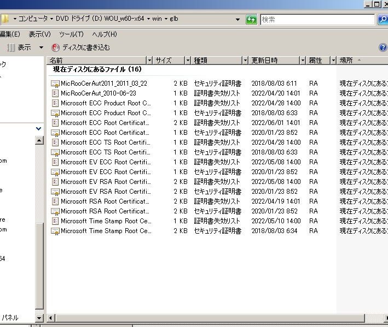Viewport: 388px width, 327px height.
Task: Select the file MicRooCerAut2011_2011_03_22
Action: (x=104, y=84)
